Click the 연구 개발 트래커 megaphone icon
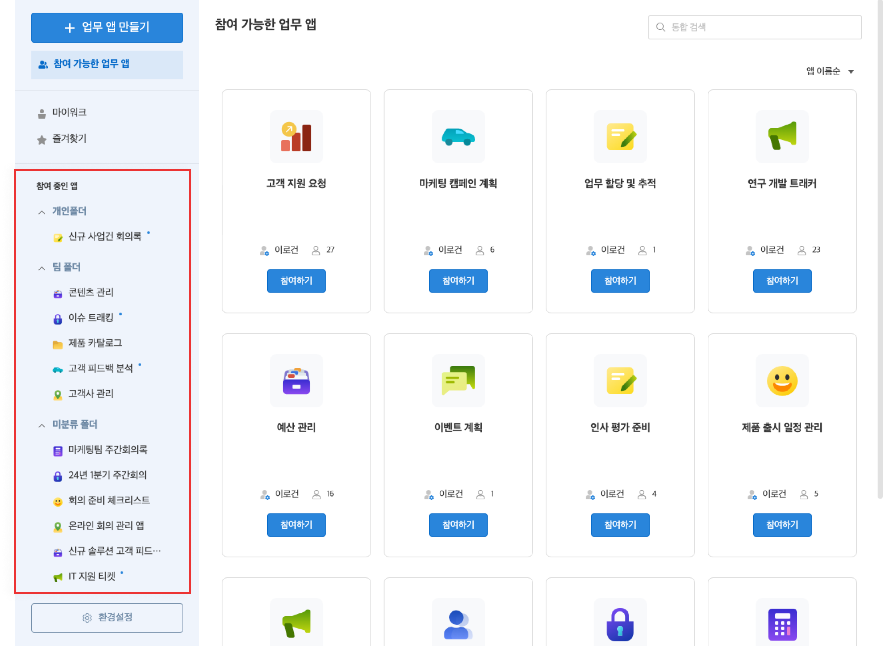The image size is (883, 646). [x=782, y=136]
